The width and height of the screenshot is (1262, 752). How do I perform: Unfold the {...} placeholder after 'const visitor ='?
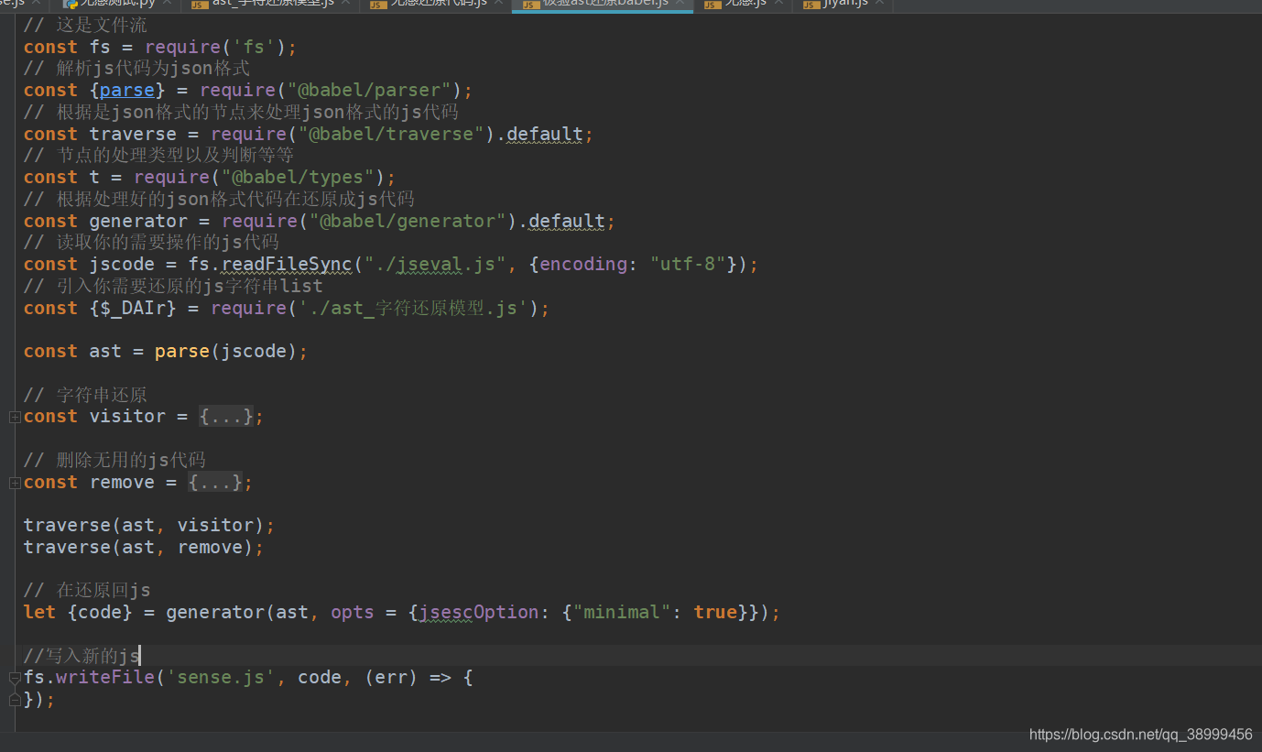(x=226, y=417)
